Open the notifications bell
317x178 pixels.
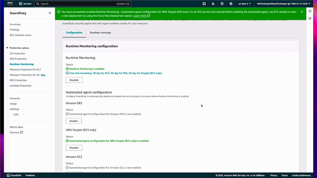(213, 4)
